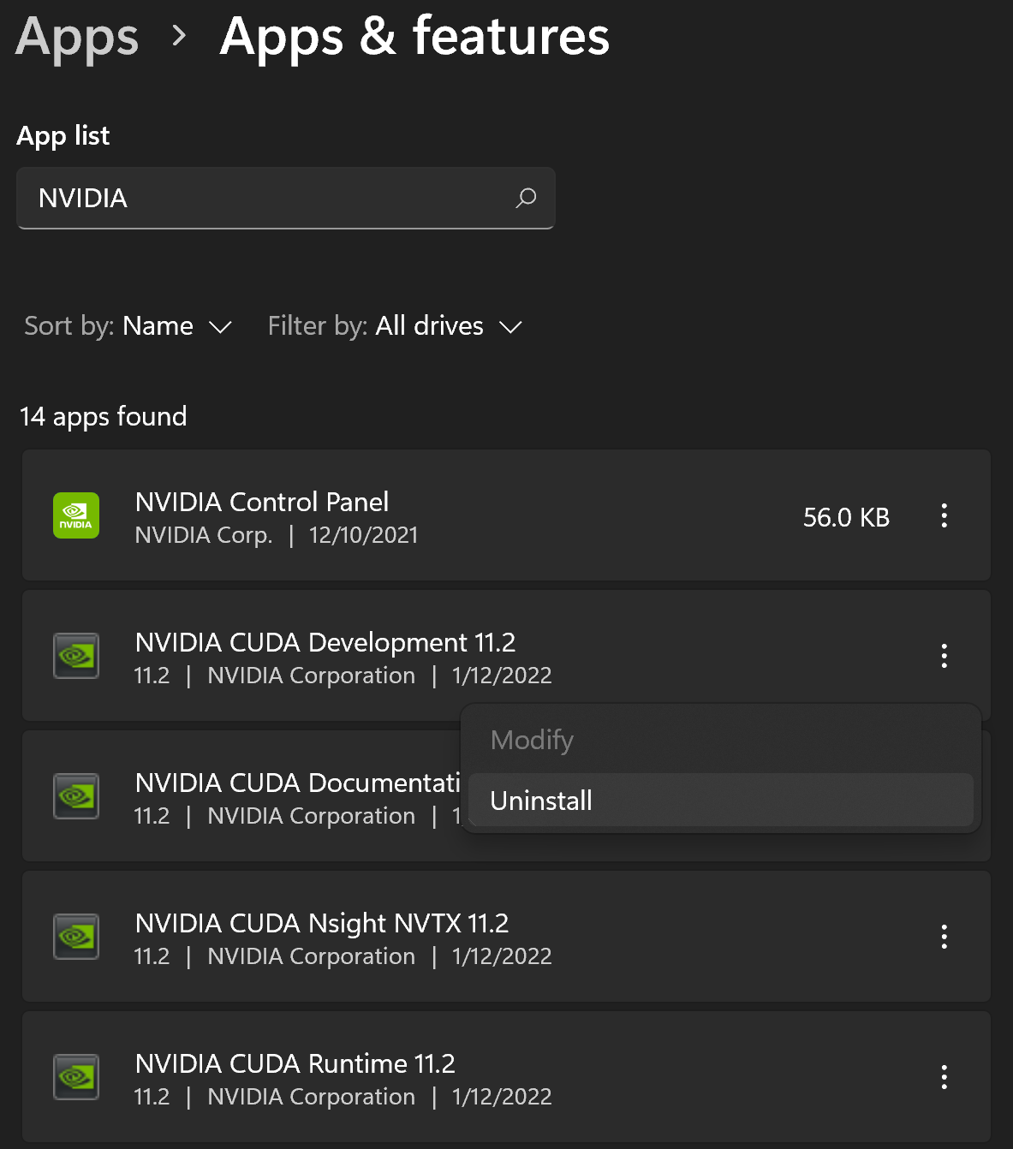Select the greyed Modify menu entry
This screenshot has height=1149, width=1013.
(x=721, y=740)
